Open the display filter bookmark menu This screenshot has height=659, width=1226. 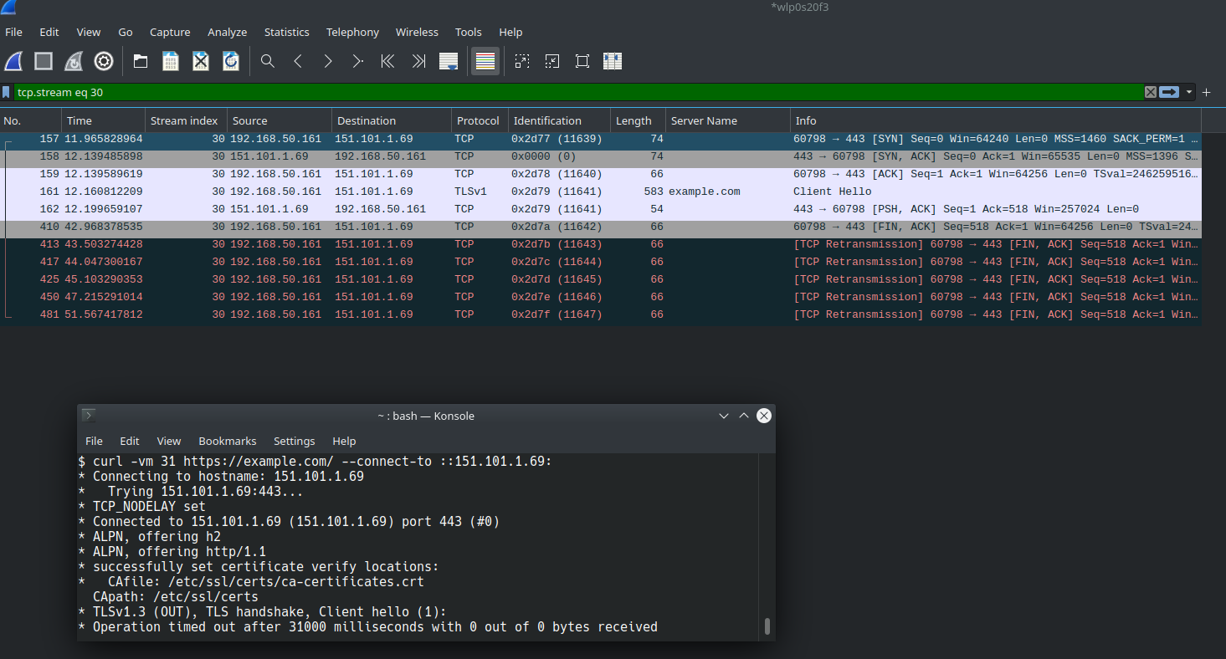[x=7, y=92]
